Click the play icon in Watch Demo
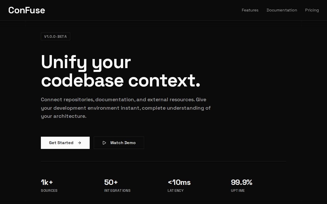327x204 pixels. pos(104,143)
